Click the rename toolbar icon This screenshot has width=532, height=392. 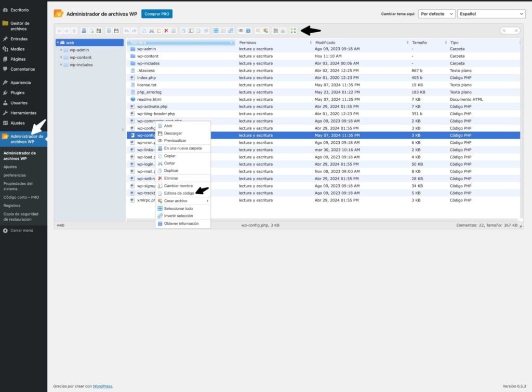[x=191, y=31]
